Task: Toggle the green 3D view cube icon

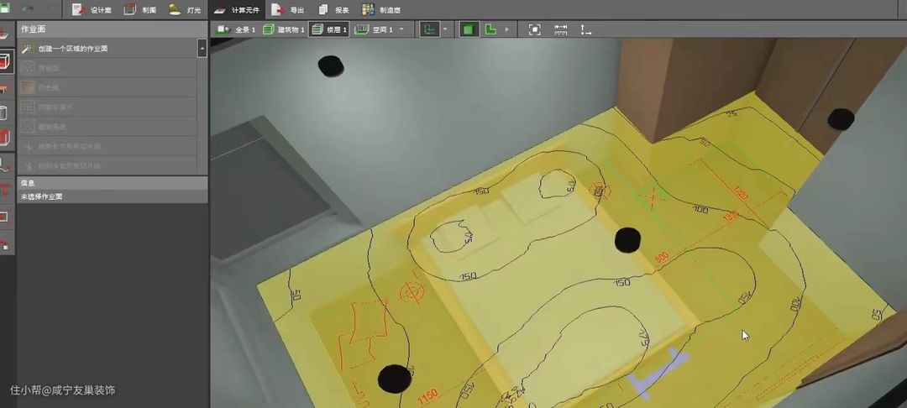Action: (x=469, y=29)
